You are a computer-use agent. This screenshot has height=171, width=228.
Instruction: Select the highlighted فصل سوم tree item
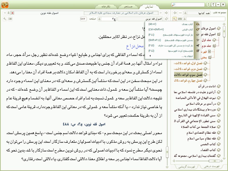click(x=188, y=75)
